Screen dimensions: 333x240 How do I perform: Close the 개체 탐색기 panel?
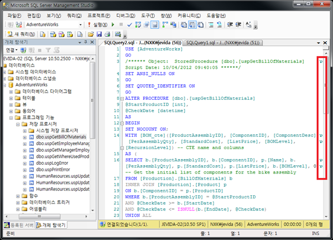[92, 42]
